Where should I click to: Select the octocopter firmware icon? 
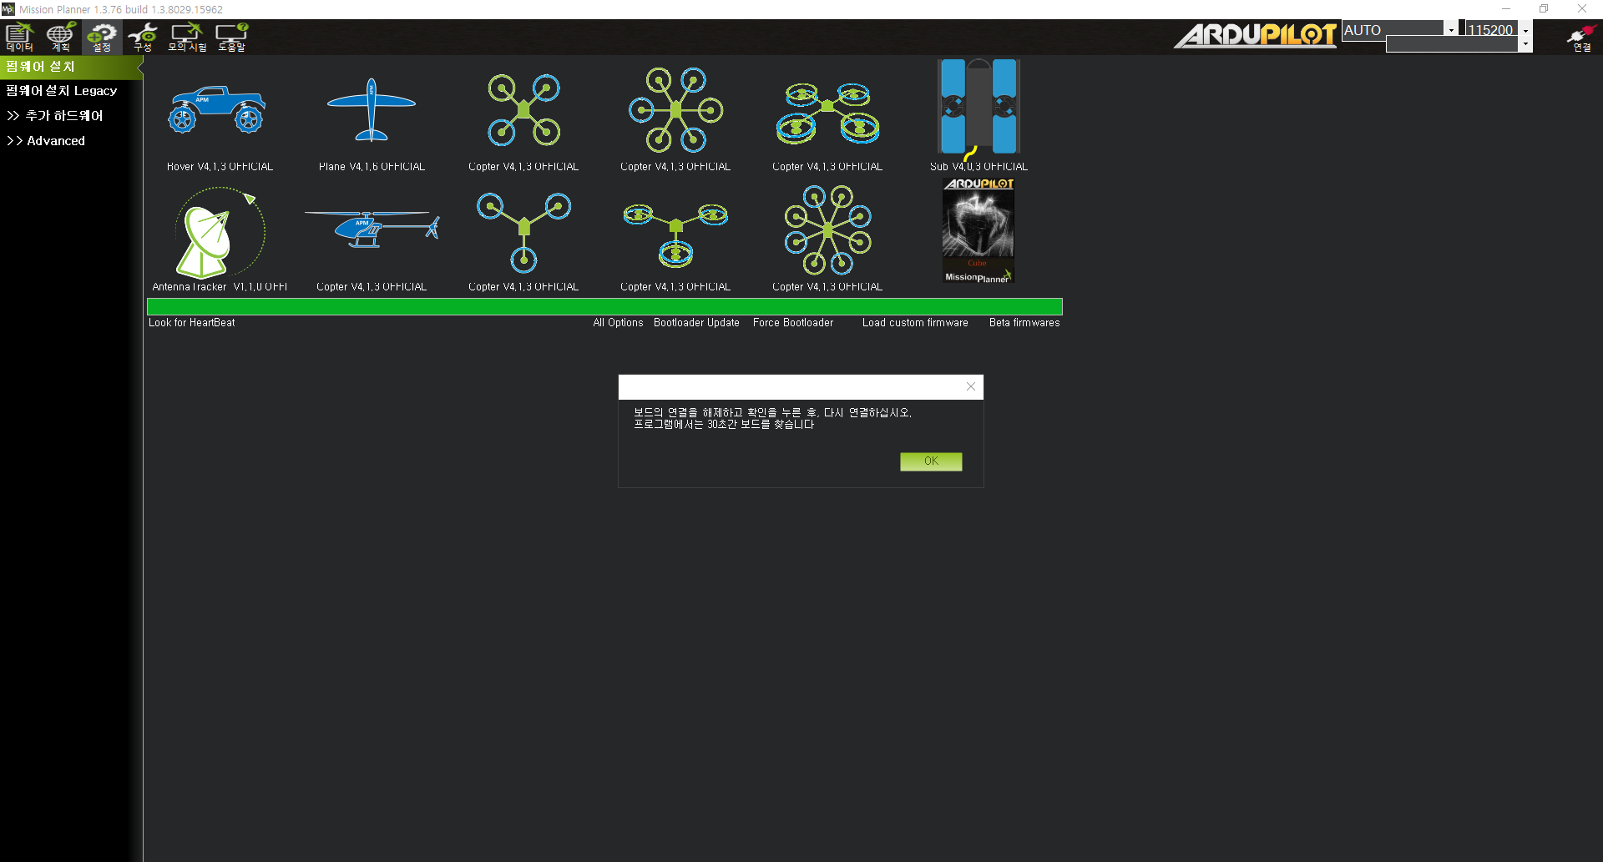(x=827, y=229)
